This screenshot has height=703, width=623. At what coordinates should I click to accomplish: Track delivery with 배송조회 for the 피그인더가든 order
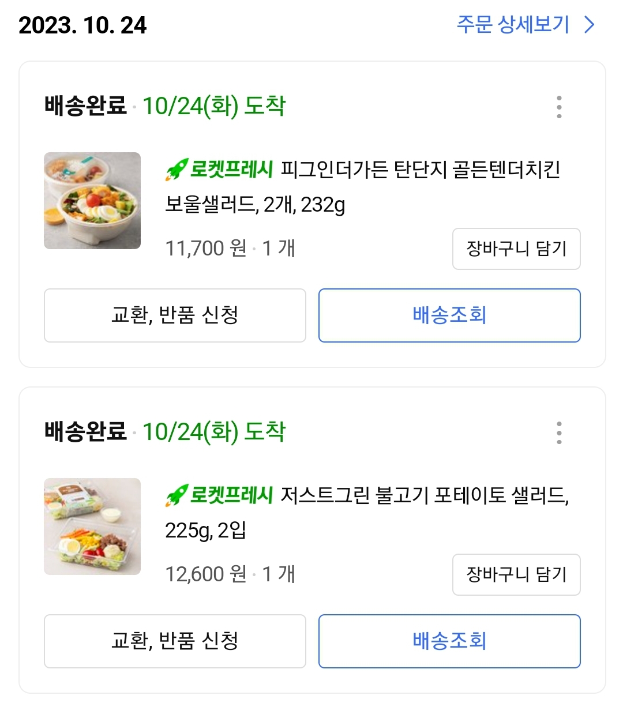449,315
